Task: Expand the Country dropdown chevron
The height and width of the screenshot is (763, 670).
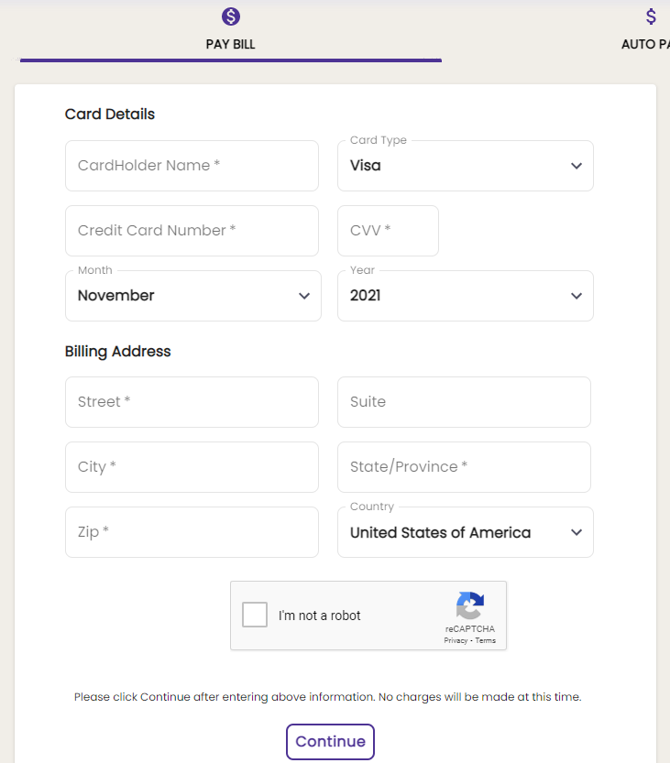Action: 577,532
